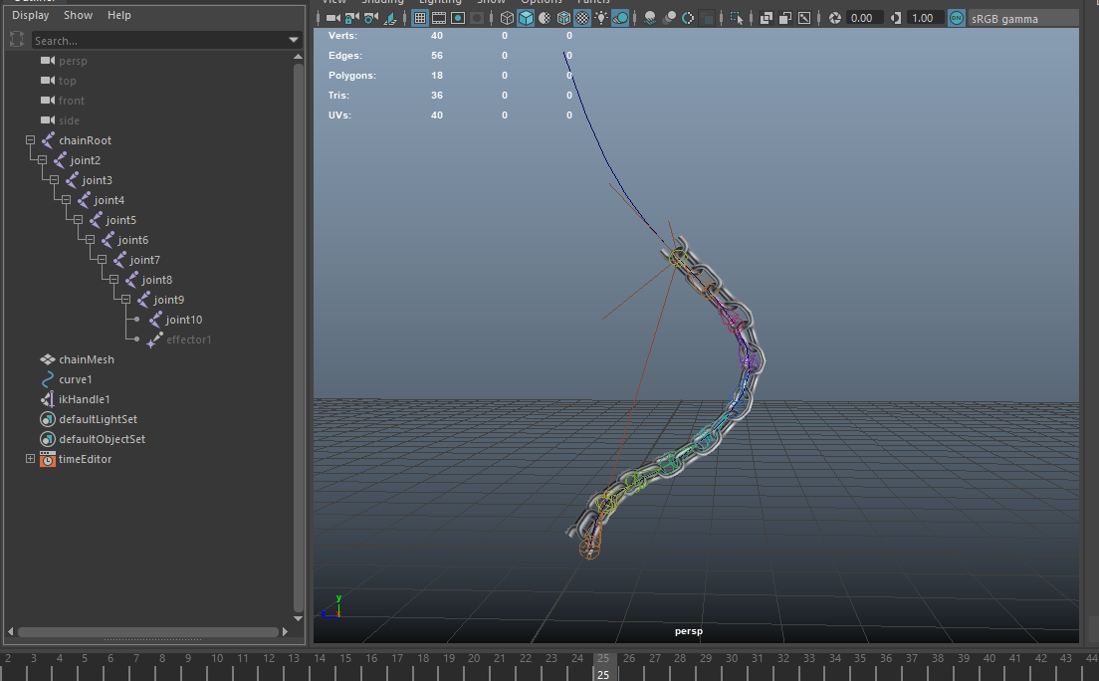1099x681 pixels.
Task: Collapse the chainRoot hierarchy
Action: (30, 140)
